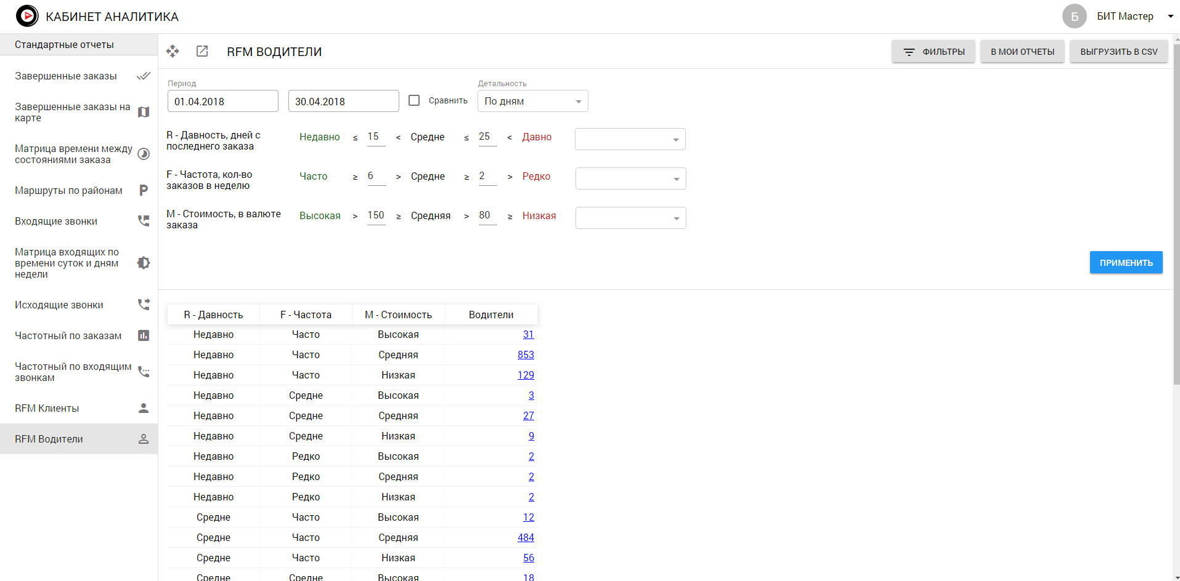Enable the Сравнить checkbox

pos(414,100)
